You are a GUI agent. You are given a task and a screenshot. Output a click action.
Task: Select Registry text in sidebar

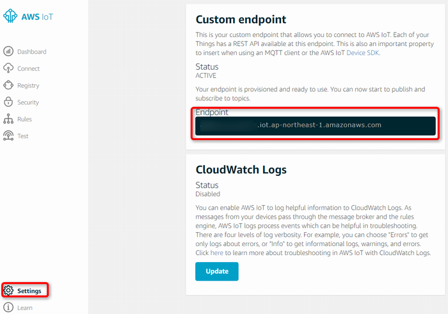point(28,86)
